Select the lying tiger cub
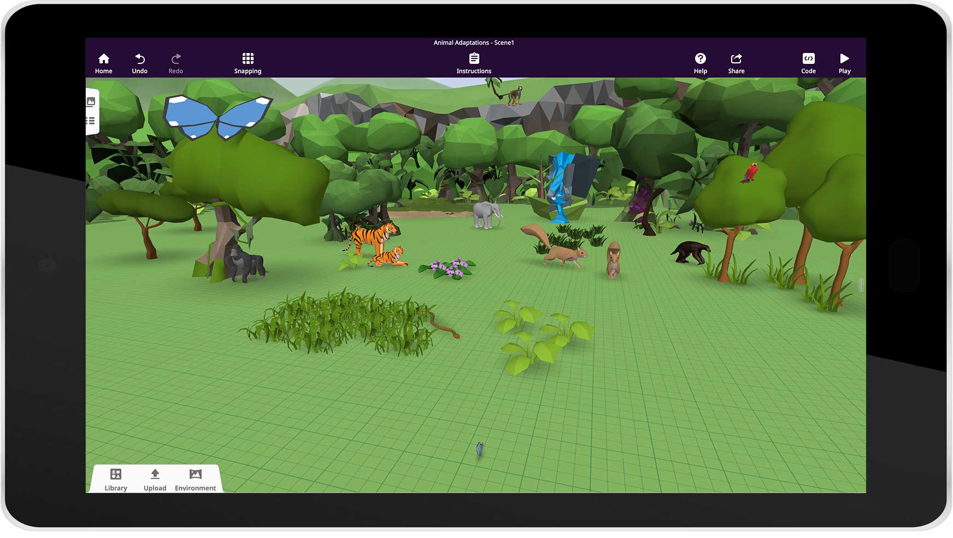 click(x=388, y=257)
